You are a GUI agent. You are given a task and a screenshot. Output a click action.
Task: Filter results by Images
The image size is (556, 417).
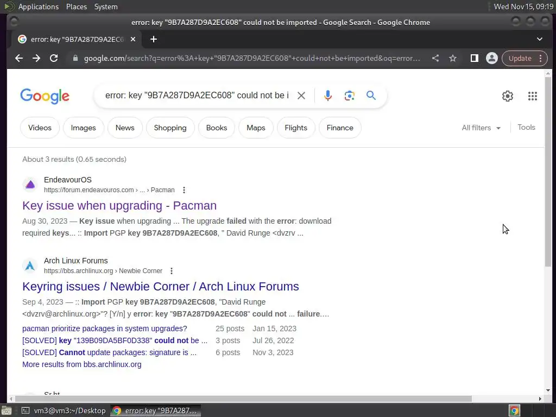pos(83,128)
